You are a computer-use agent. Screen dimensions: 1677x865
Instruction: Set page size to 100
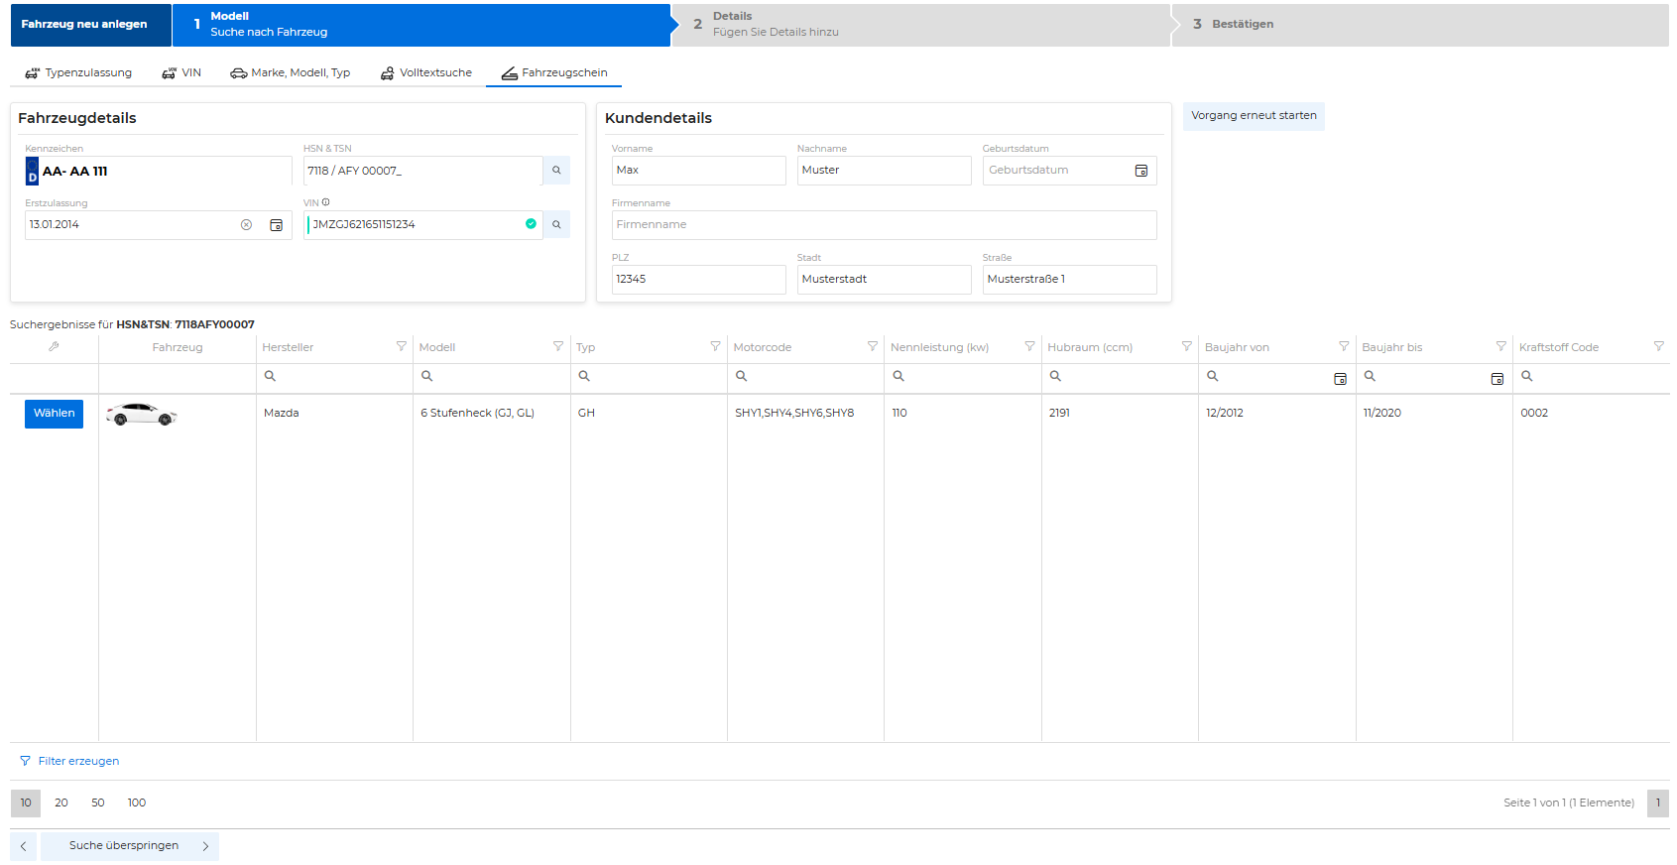[x=137, y=803]
